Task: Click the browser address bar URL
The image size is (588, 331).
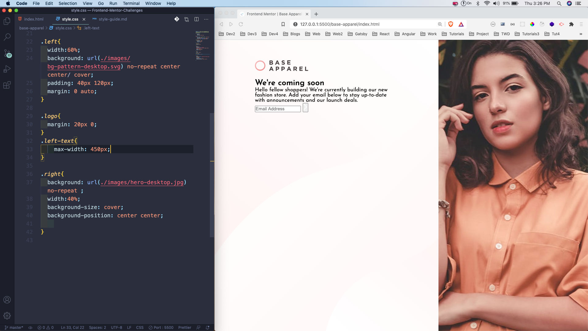Action: pos(340,24)
